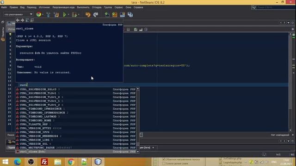The image size is (296, 166).
Task: Click the editor vertical scrollbar thumb
Action: click(290, 72)
